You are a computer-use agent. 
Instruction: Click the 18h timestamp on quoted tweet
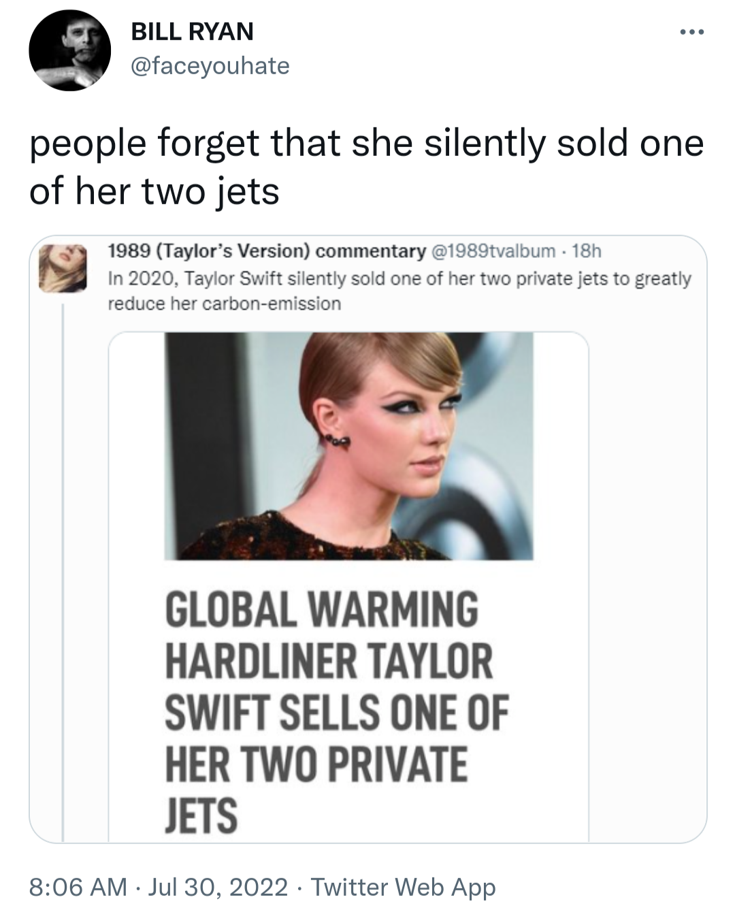click(587, 252)
